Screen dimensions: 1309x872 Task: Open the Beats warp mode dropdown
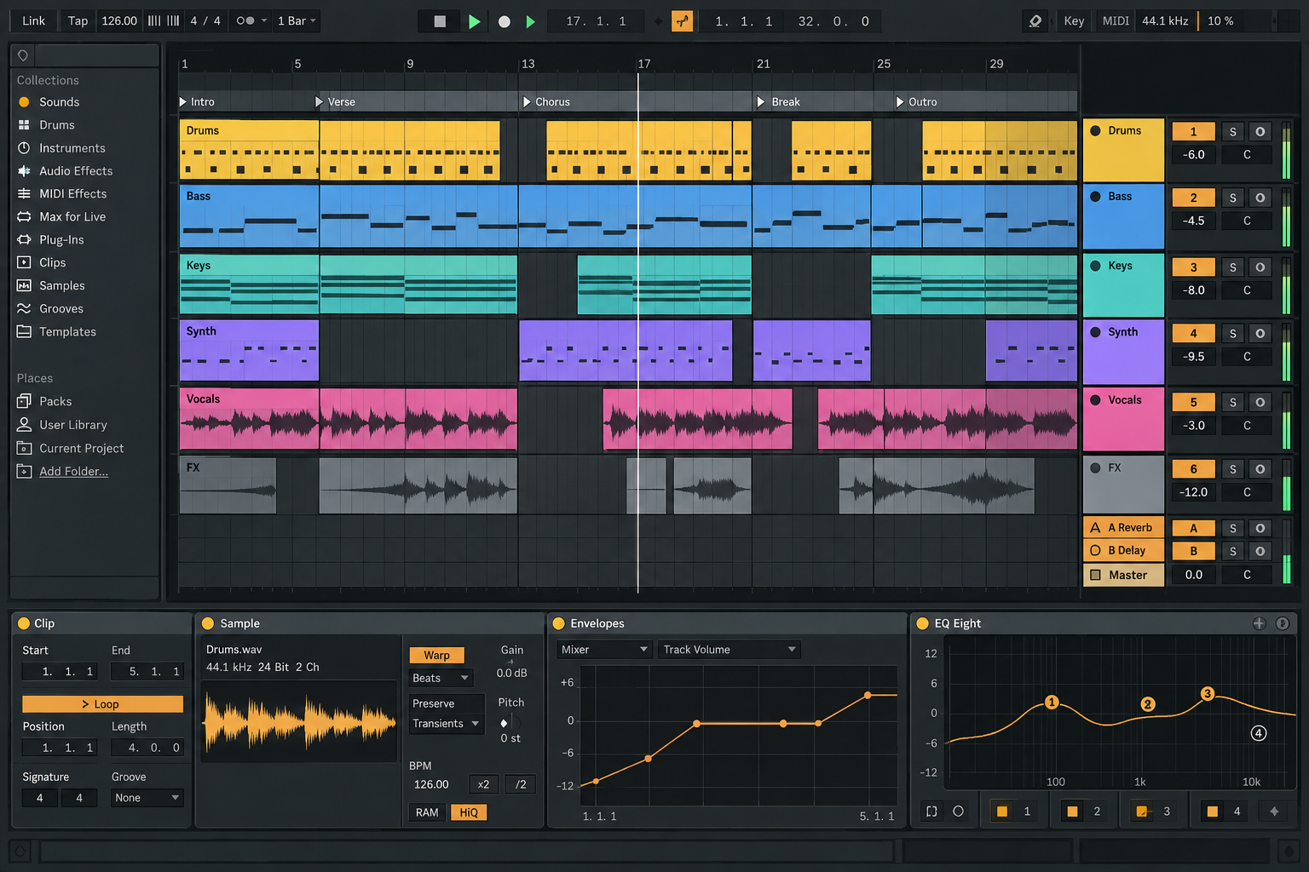441,678
